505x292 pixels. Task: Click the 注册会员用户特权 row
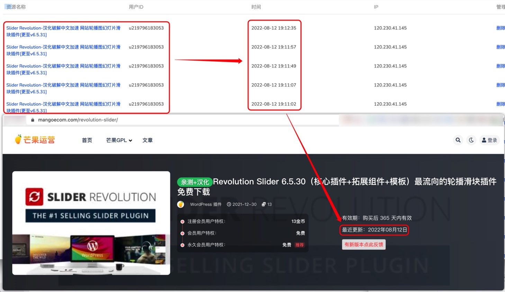243,221
